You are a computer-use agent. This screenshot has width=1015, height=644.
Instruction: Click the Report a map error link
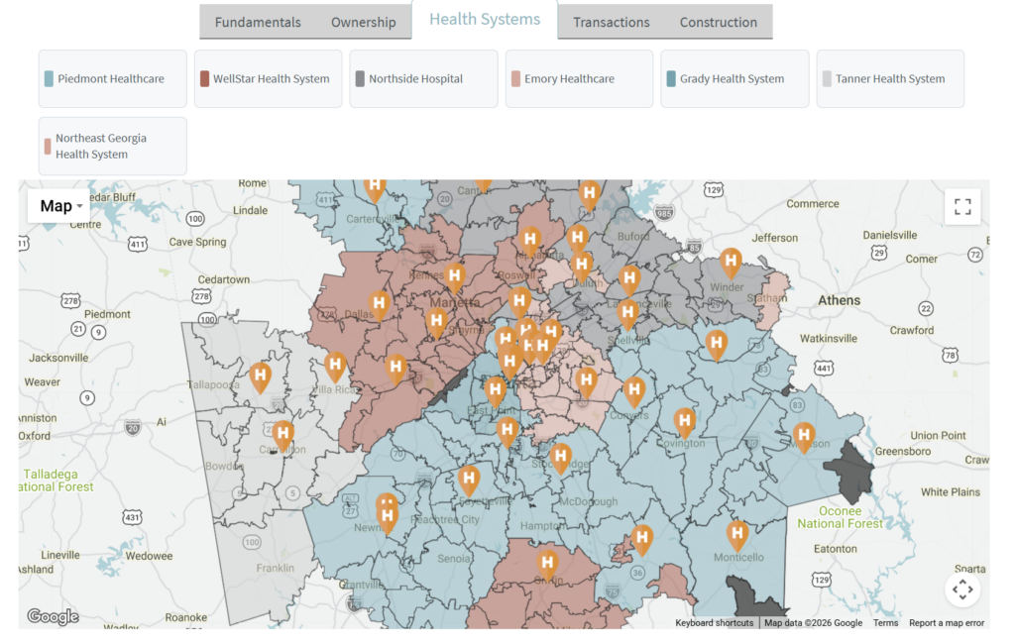(946, 623)
